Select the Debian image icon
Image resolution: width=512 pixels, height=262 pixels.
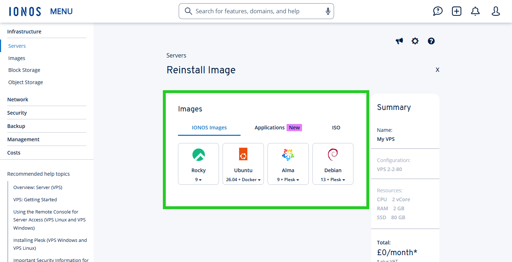coord(333,155)
